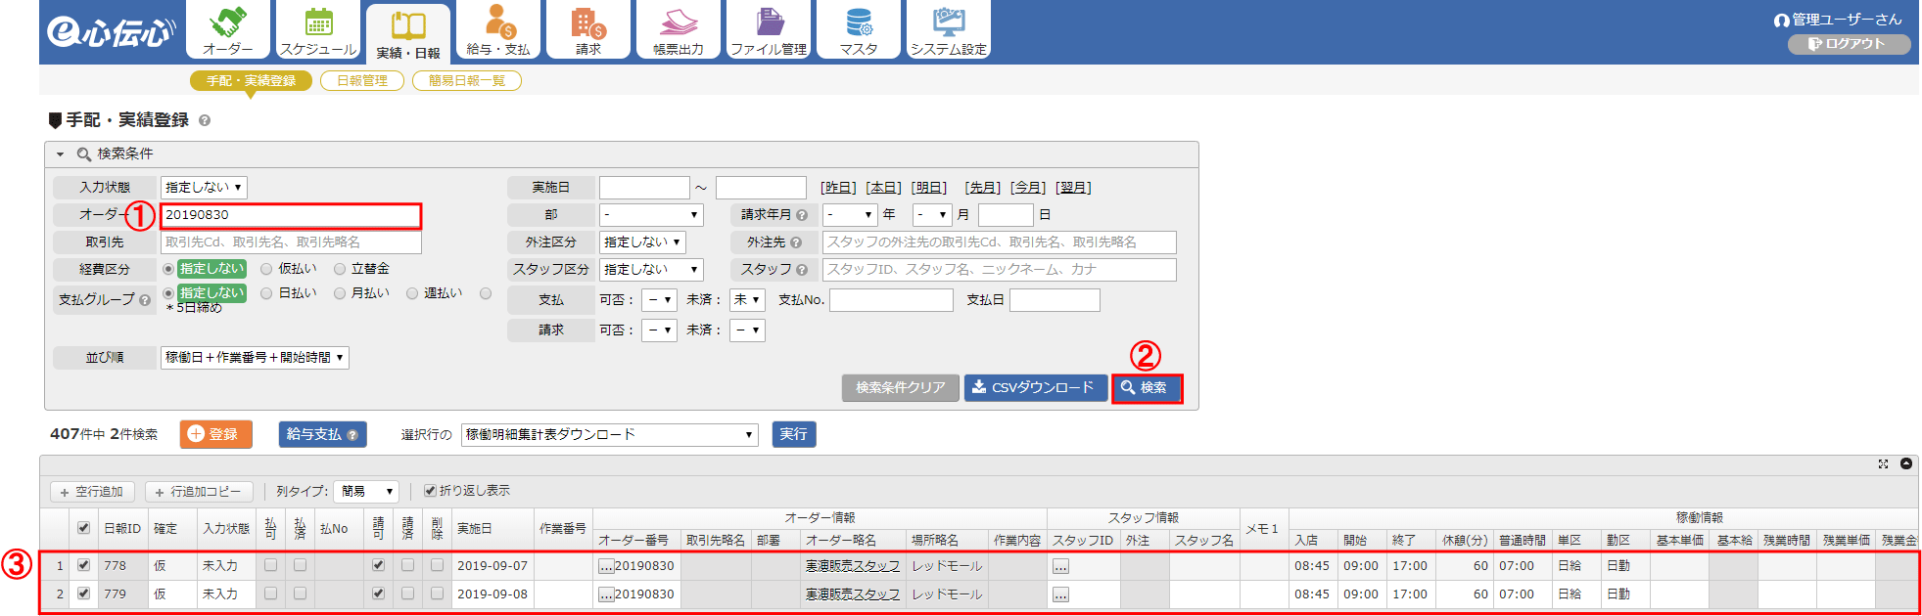The height and width of the screenshot is (616, 1922).
Task: Click the e心伝心 logo
Action: click(111, 32)
